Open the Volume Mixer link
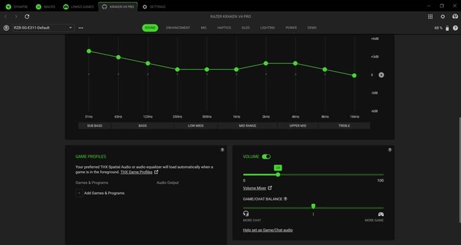The width and height of the screenshot is (461, 245). (255, 188)
